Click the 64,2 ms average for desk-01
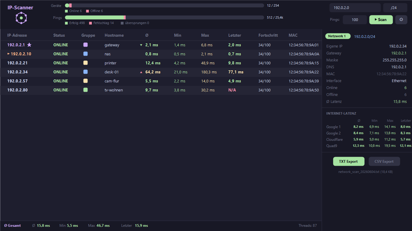The height and width of the screenshot is (231, 412). point(153,72)
